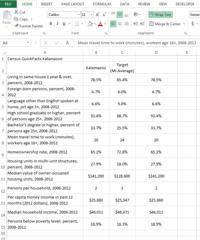Image resolution: width=200 pixels, height=240 pixels.
Task: Toggle Bold formatting
Action: pyautogui.click(x=51, y=24)
